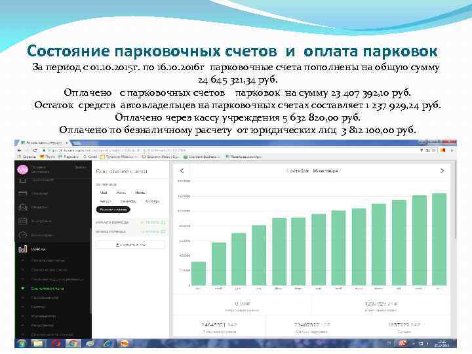Image resolution: width=472 pixels, height=354 pixels.
Task: Open the Сервисы apps bookmark
Action: 27,157
